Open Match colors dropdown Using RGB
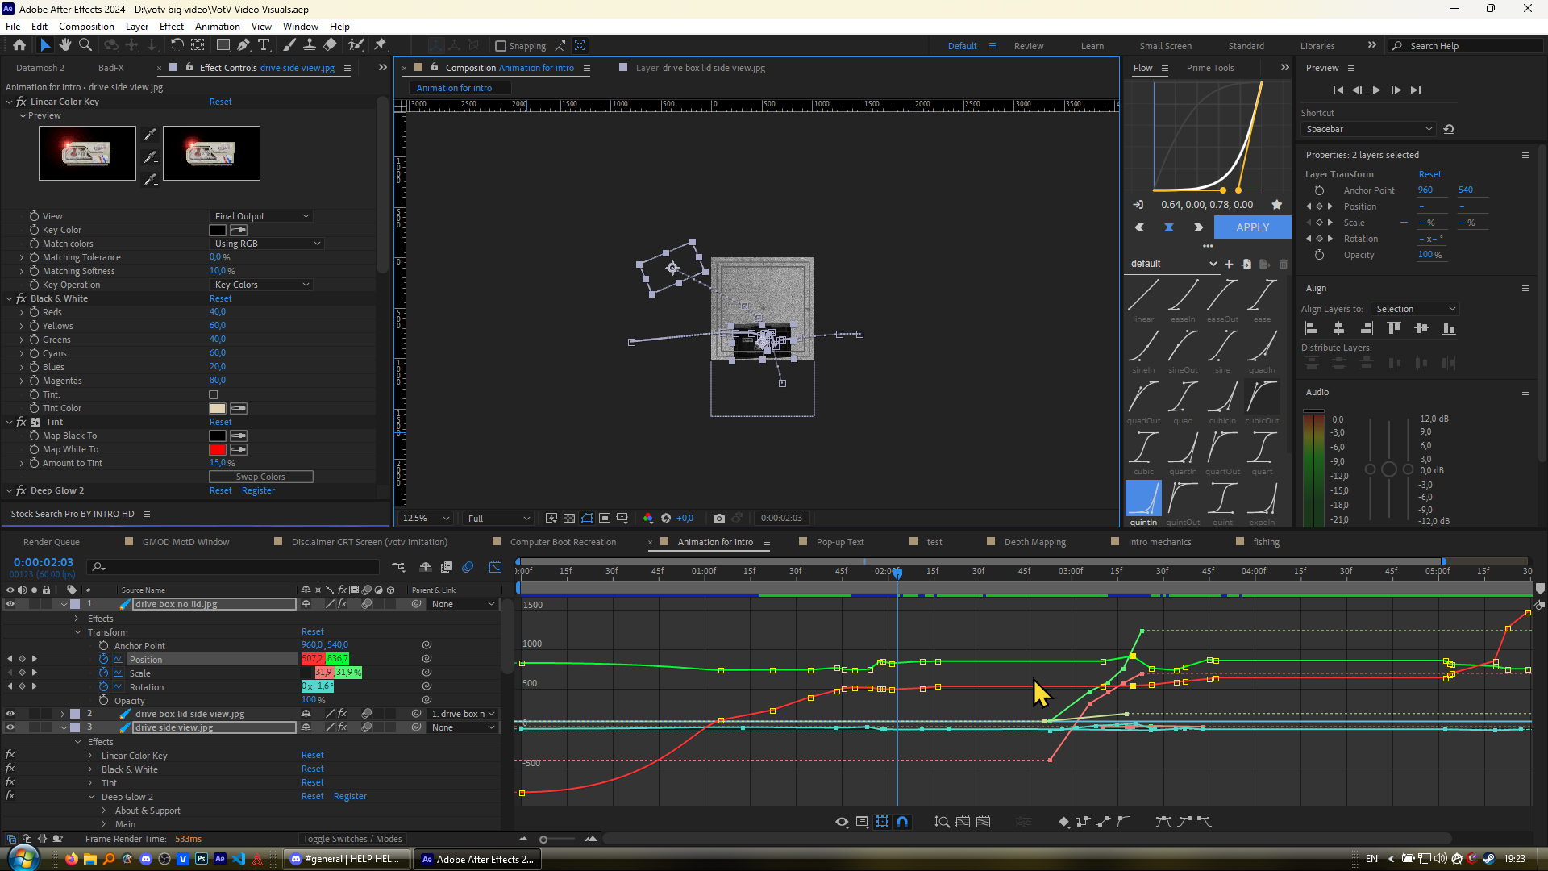Image resolution: width=1548 pixels, height=871 pixels. click(267, 244)
